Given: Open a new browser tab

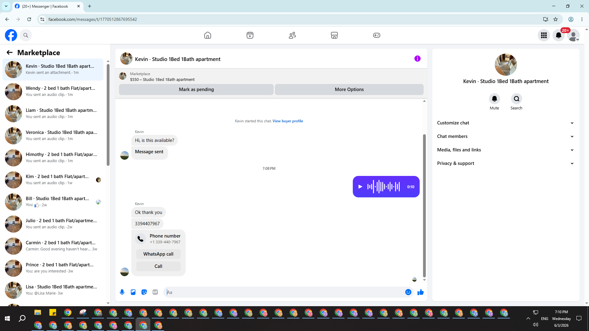Looking at the screenshot, I should tap(90, 6).
